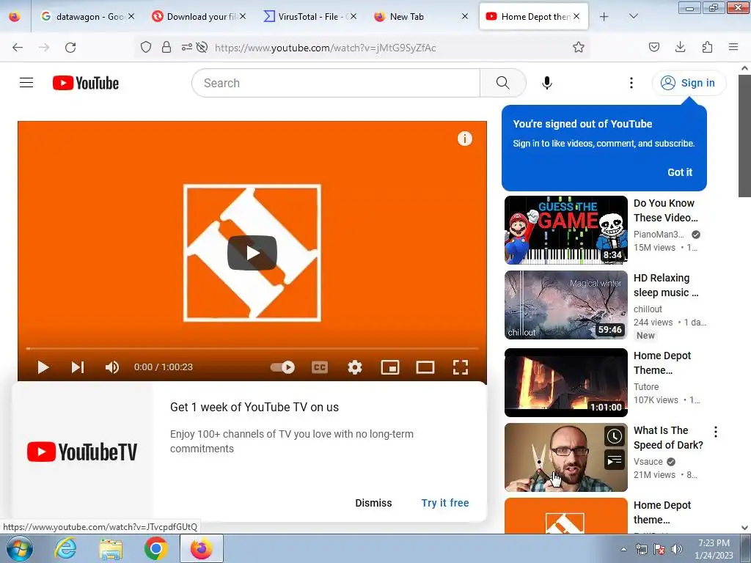Open site permissions icon in address bar

[186, 47]
